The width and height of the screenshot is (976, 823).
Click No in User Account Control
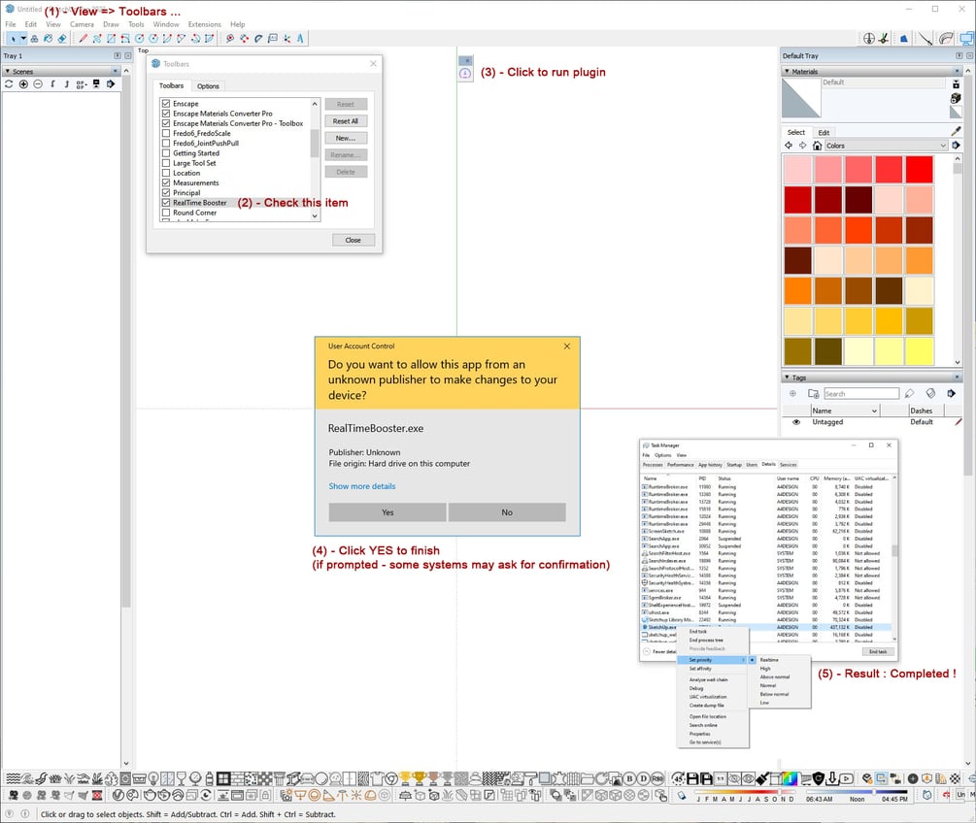pyautogui.click(x=507, y=512)
